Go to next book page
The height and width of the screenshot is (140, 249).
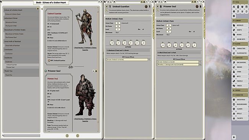[78, 135]
